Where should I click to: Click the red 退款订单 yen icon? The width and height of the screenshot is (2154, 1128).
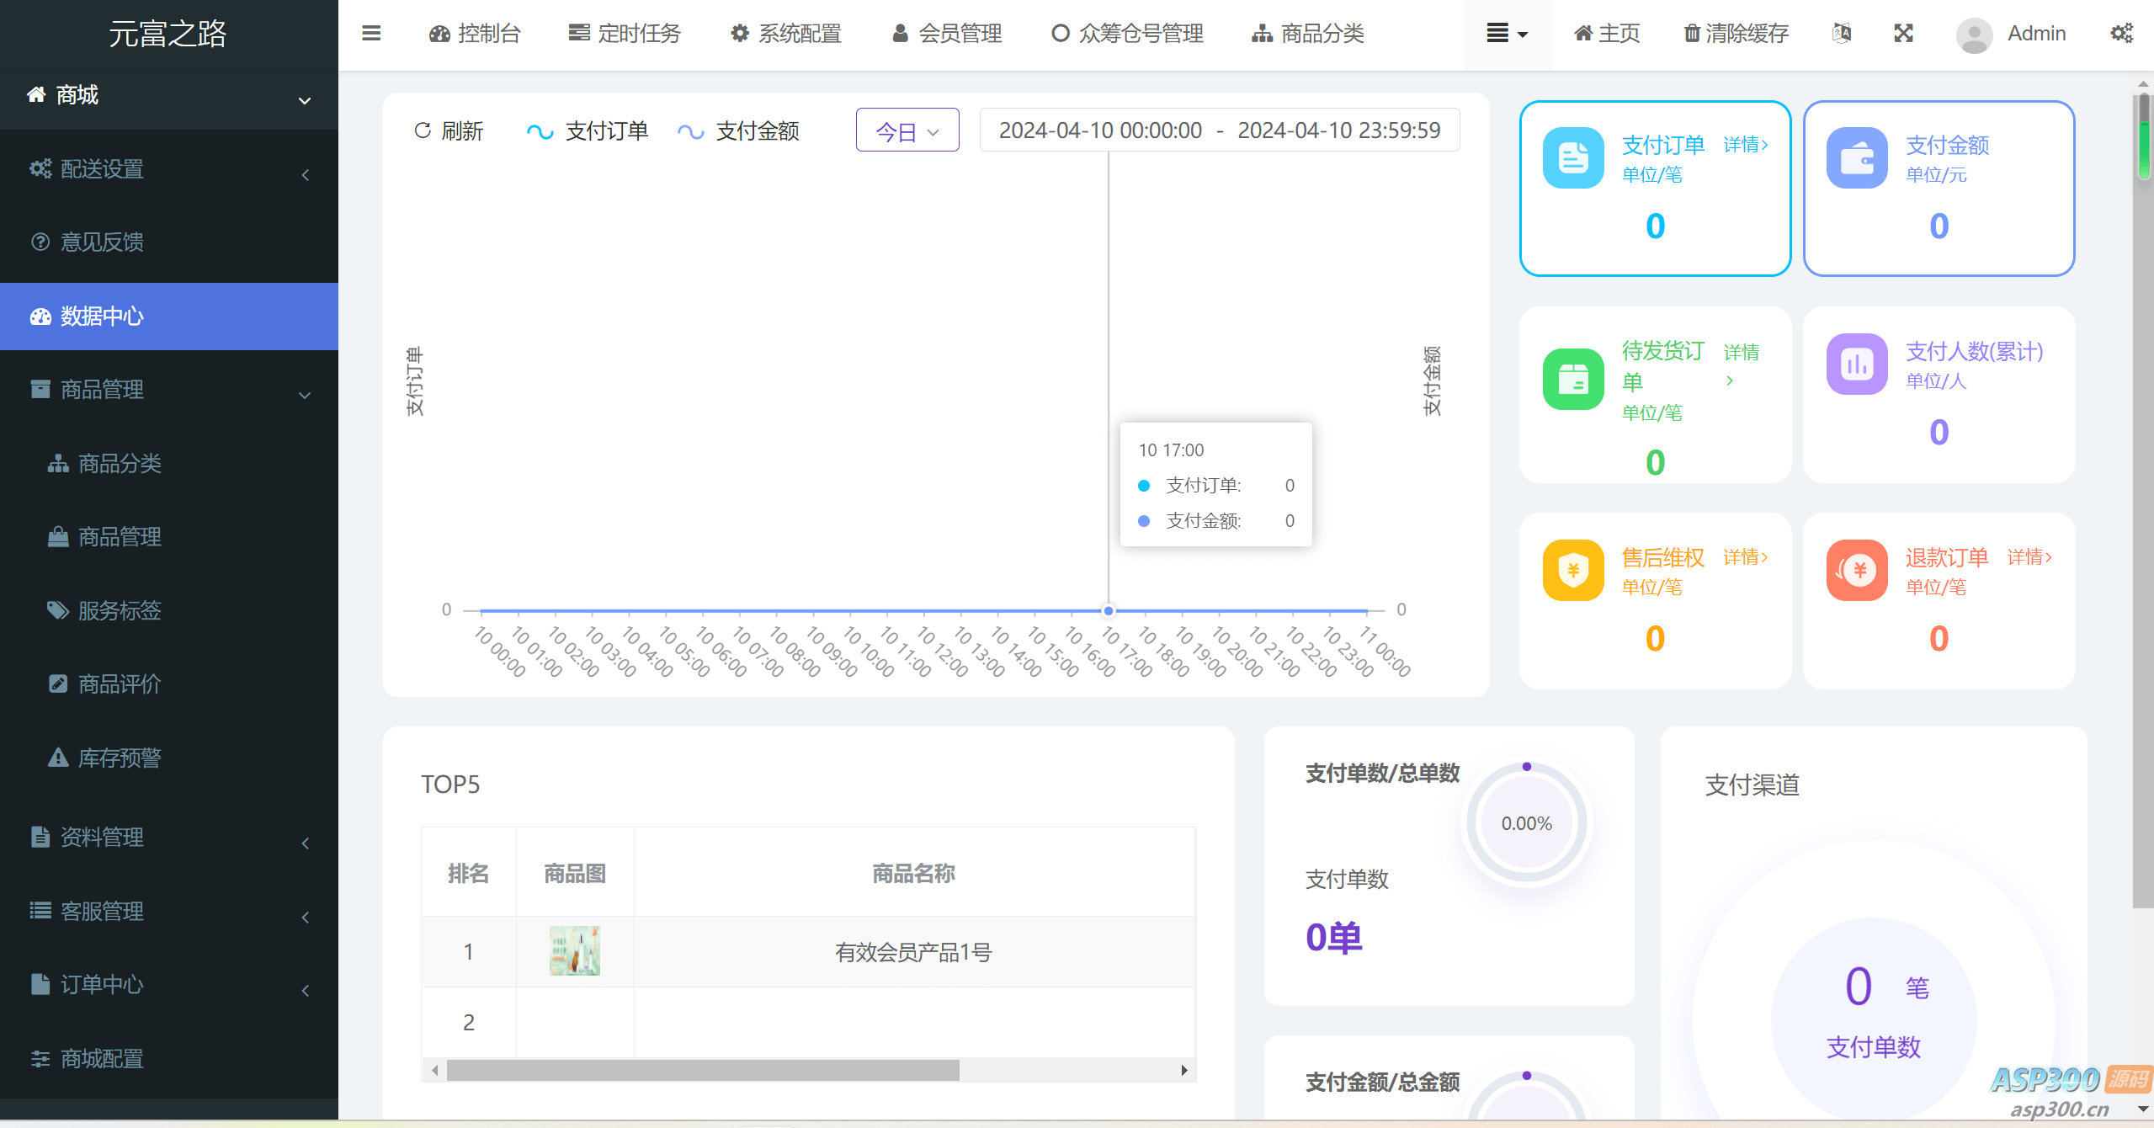click(1856, 570)
